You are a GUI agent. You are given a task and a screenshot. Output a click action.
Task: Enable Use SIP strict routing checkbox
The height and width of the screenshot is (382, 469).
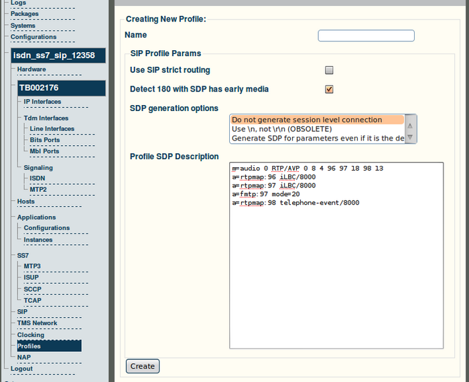(x=329, y=70)
